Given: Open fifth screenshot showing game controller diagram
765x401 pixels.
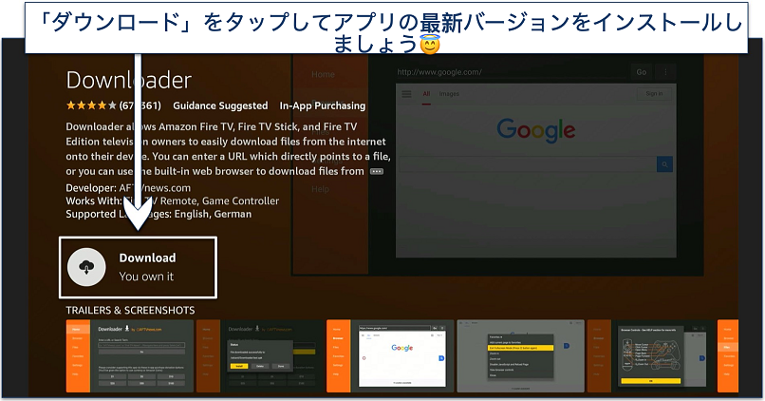Looking at the screenshot, I should tap(651, 356).
